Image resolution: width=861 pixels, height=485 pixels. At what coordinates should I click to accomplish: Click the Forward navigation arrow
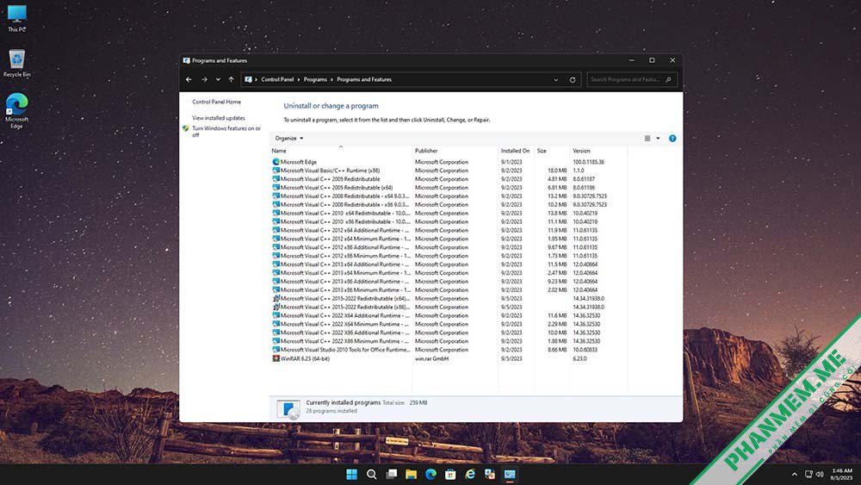(x=204, y=79)
